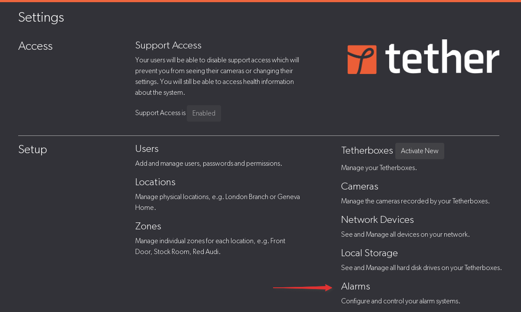
Task: Click the orange Tether logo icon
Action: [362, 59]
